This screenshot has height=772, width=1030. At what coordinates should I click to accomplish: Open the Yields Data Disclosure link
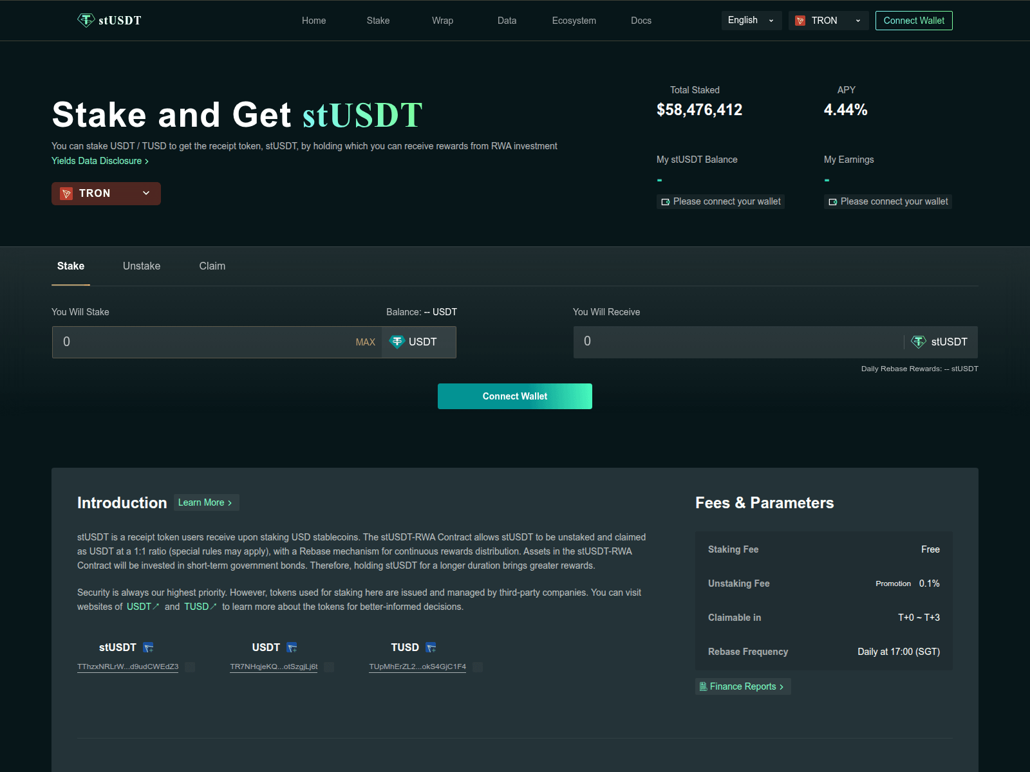tap(100, 161)
